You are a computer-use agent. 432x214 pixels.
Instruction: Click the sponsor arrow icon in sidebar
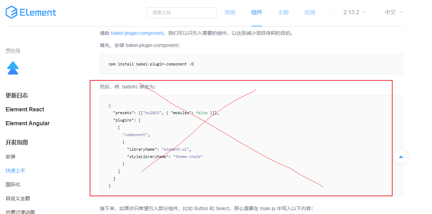pos(13,68)
